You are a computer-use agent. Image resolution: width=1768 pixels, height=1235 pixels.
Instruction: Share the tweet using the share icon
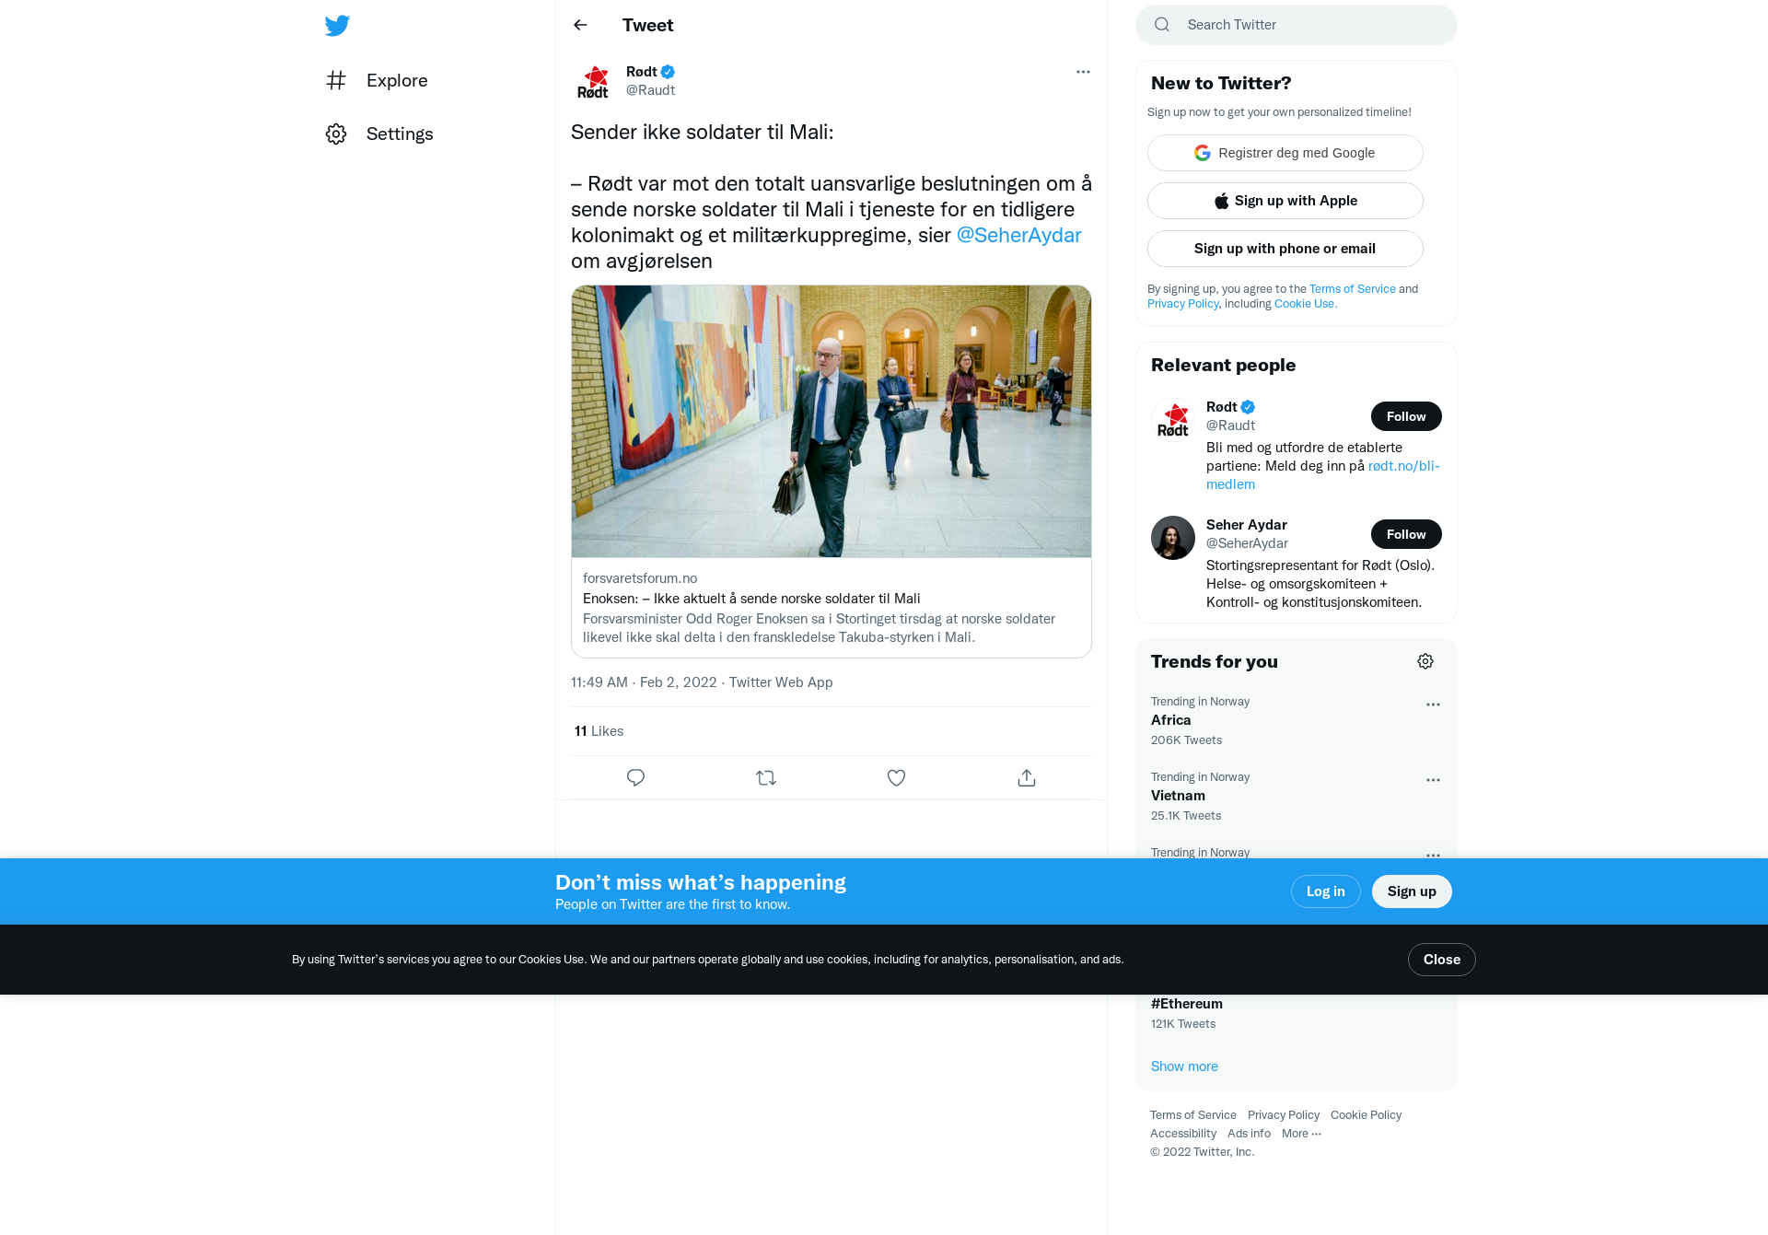pos(1027,777)
